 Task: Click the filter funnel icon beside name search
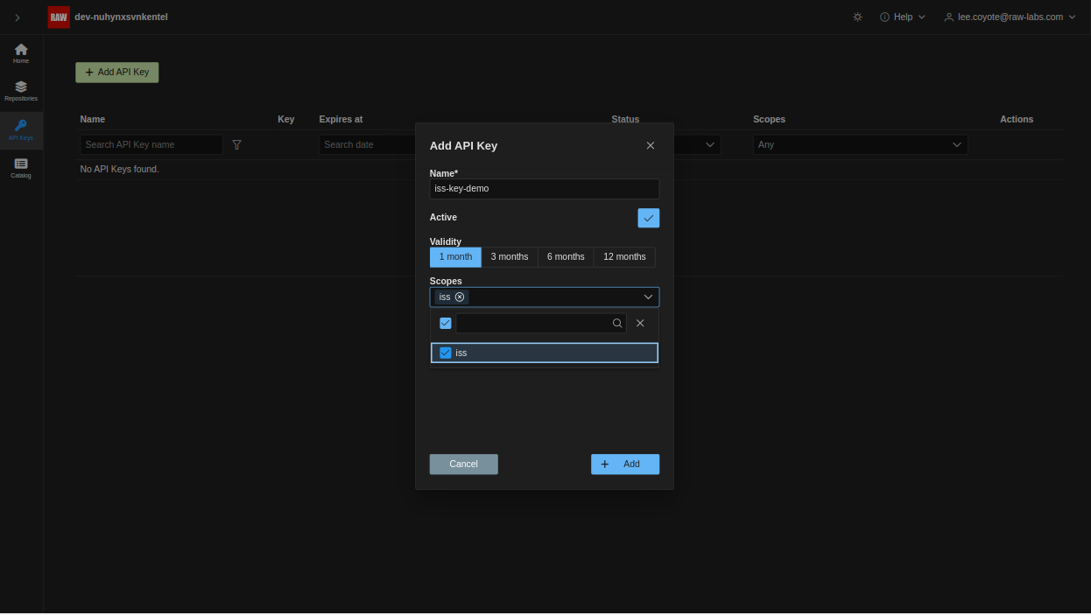(x=236, y=144)
